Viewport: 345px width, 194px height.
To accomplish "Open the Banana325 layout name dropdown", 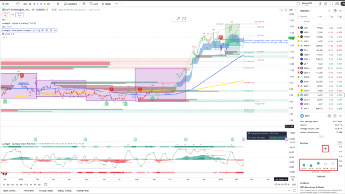I will tap(308, 4).
